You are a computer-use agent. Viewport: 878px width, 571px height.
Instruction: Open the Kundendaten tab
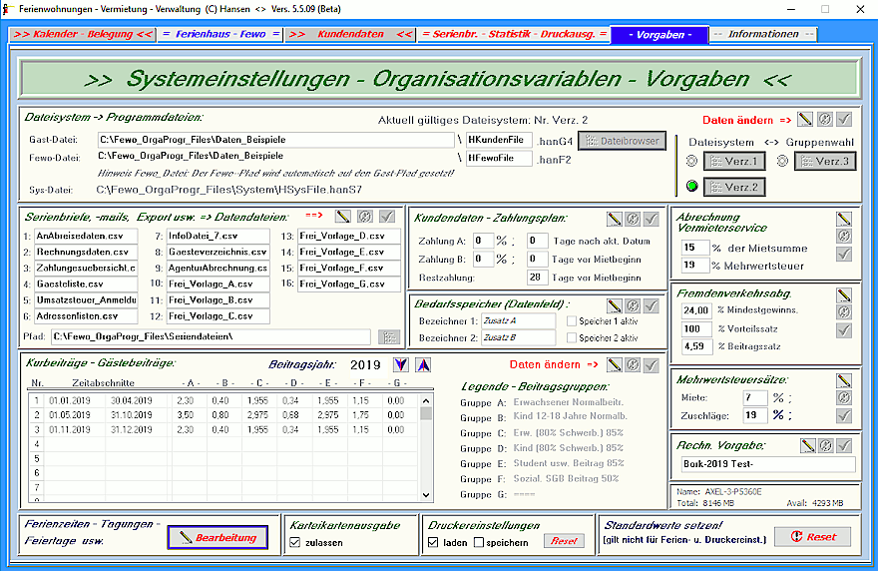coord(349,34)
